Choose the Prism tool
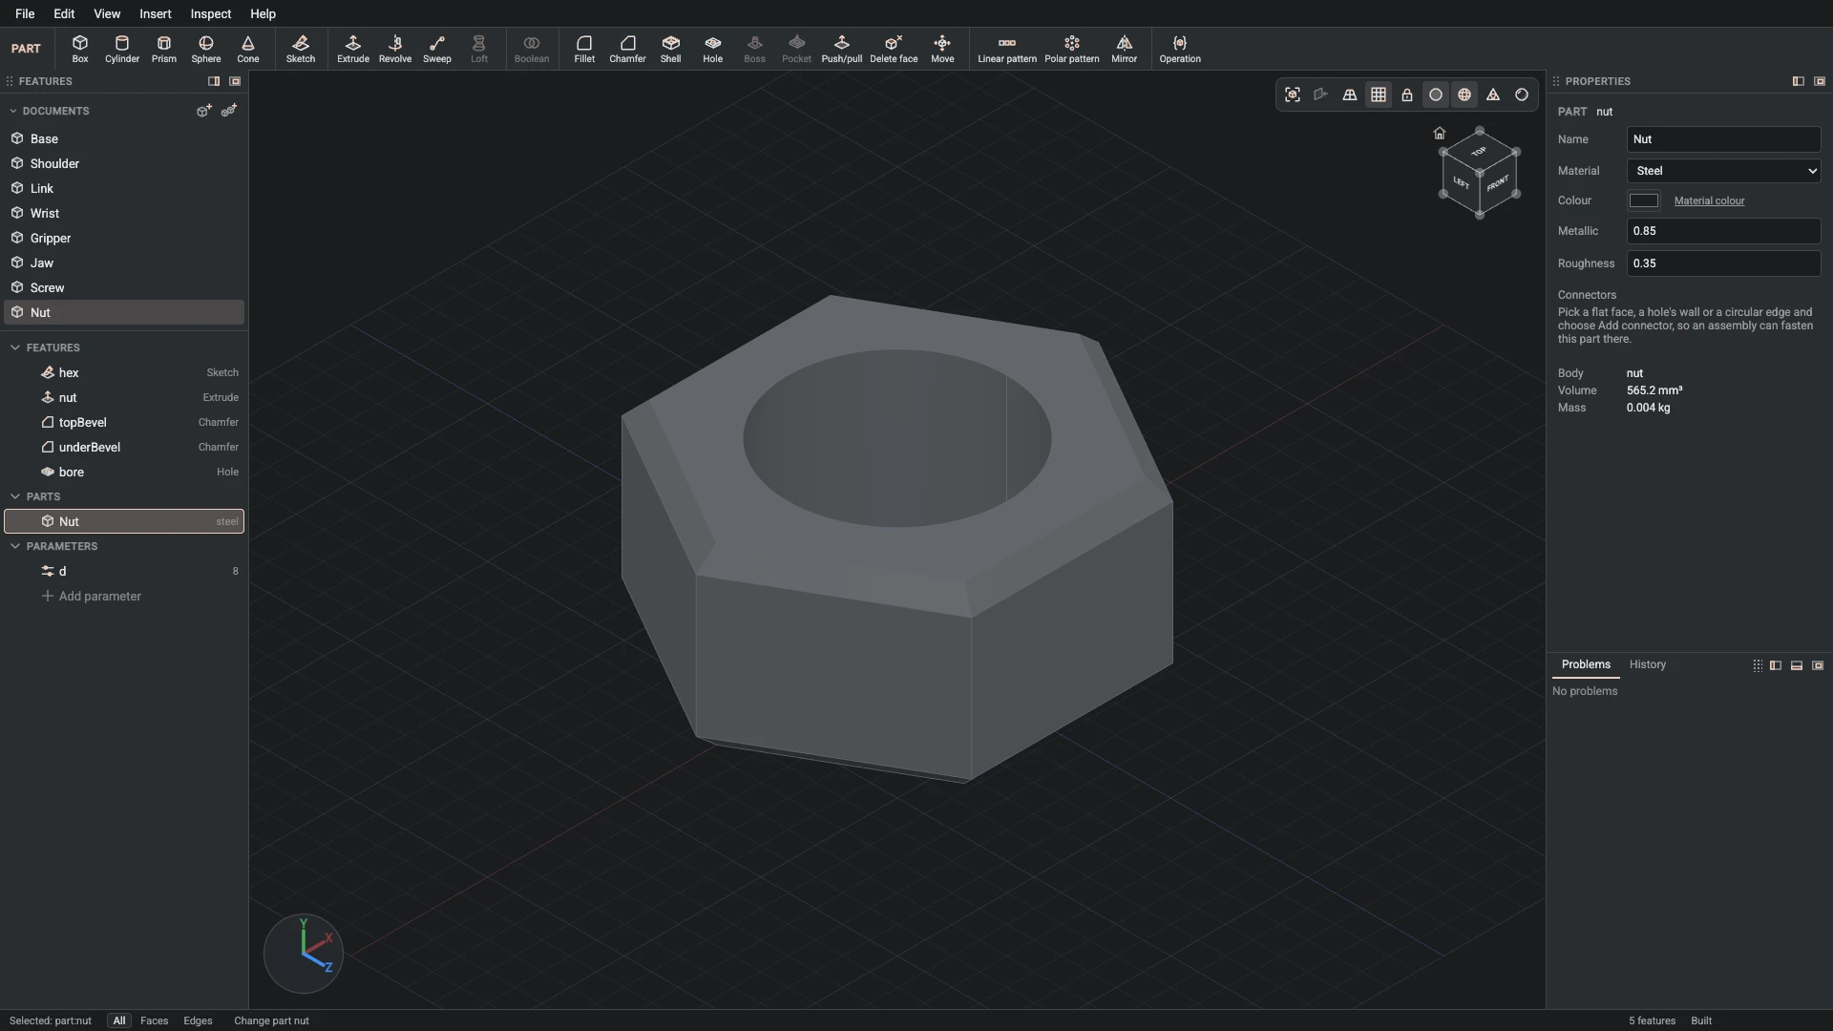The height and width of the screenshot is (1031, 1833). point(164,49)
